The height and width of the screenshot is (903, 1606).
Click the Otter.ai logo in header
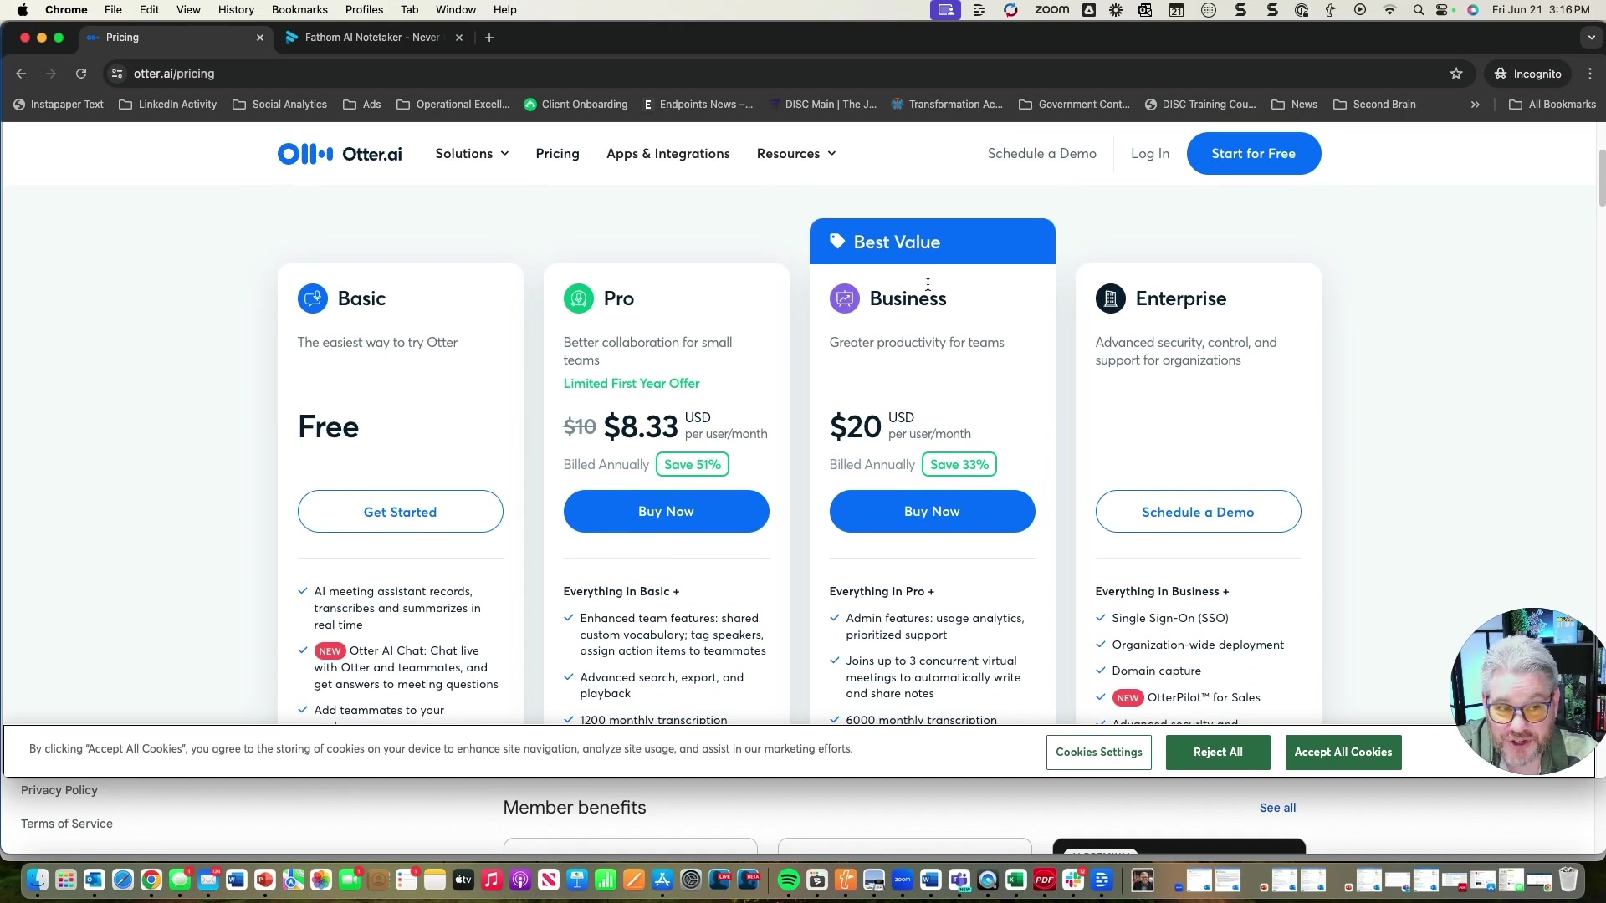[x=340, y=154]
